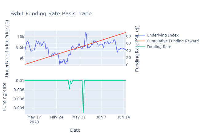The width and height of the screenshot is (204, 139).
Task: Click the red Cumulative Funding legend line
Action: 141,41
